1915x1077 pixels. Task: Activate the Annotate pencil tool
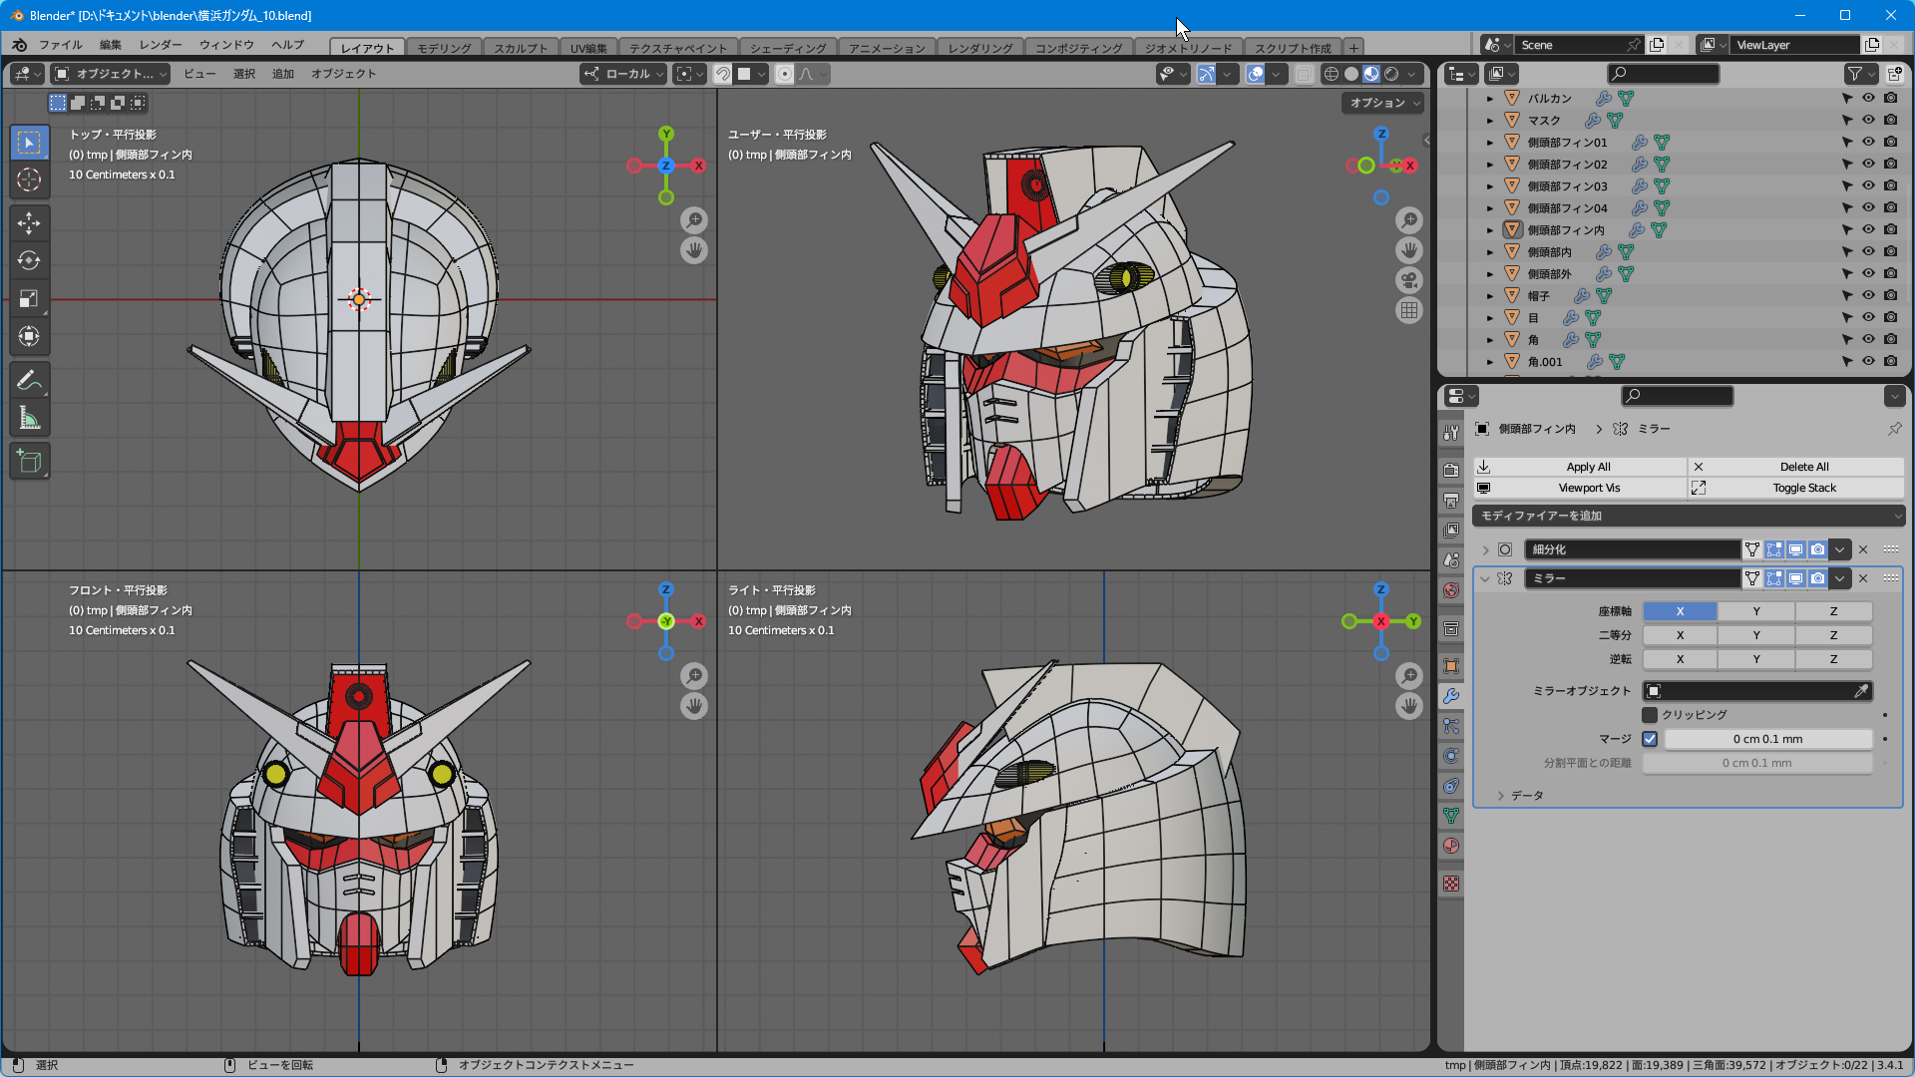click(29, 380)
